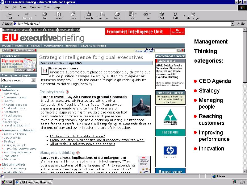
Task: Click the Find Out More banner button
Action: click(170, 133)
